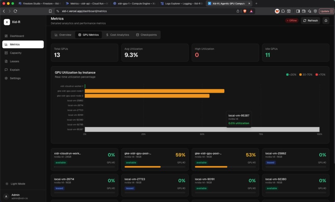Viewport: 335px width, 202px height.
Task: Click browser back arrow
Action: pos(4,11)
